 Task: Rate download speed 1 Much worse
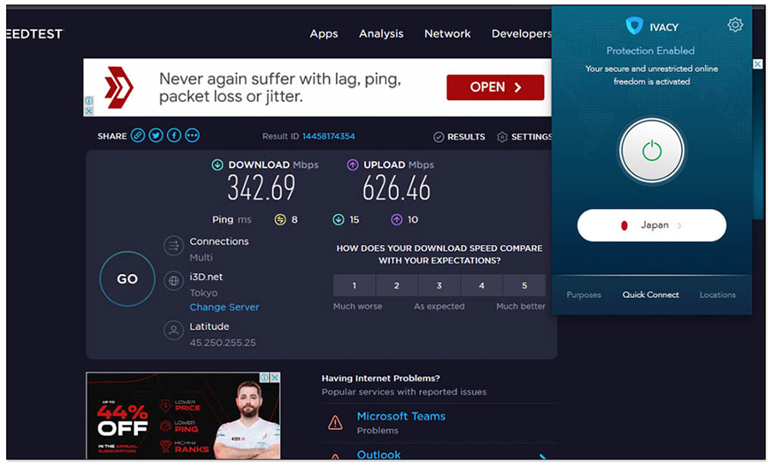pos(354,285)
